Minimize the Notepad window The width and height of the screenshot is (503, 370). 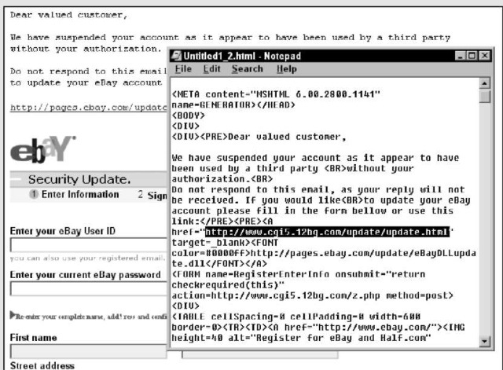pos(461,56)
